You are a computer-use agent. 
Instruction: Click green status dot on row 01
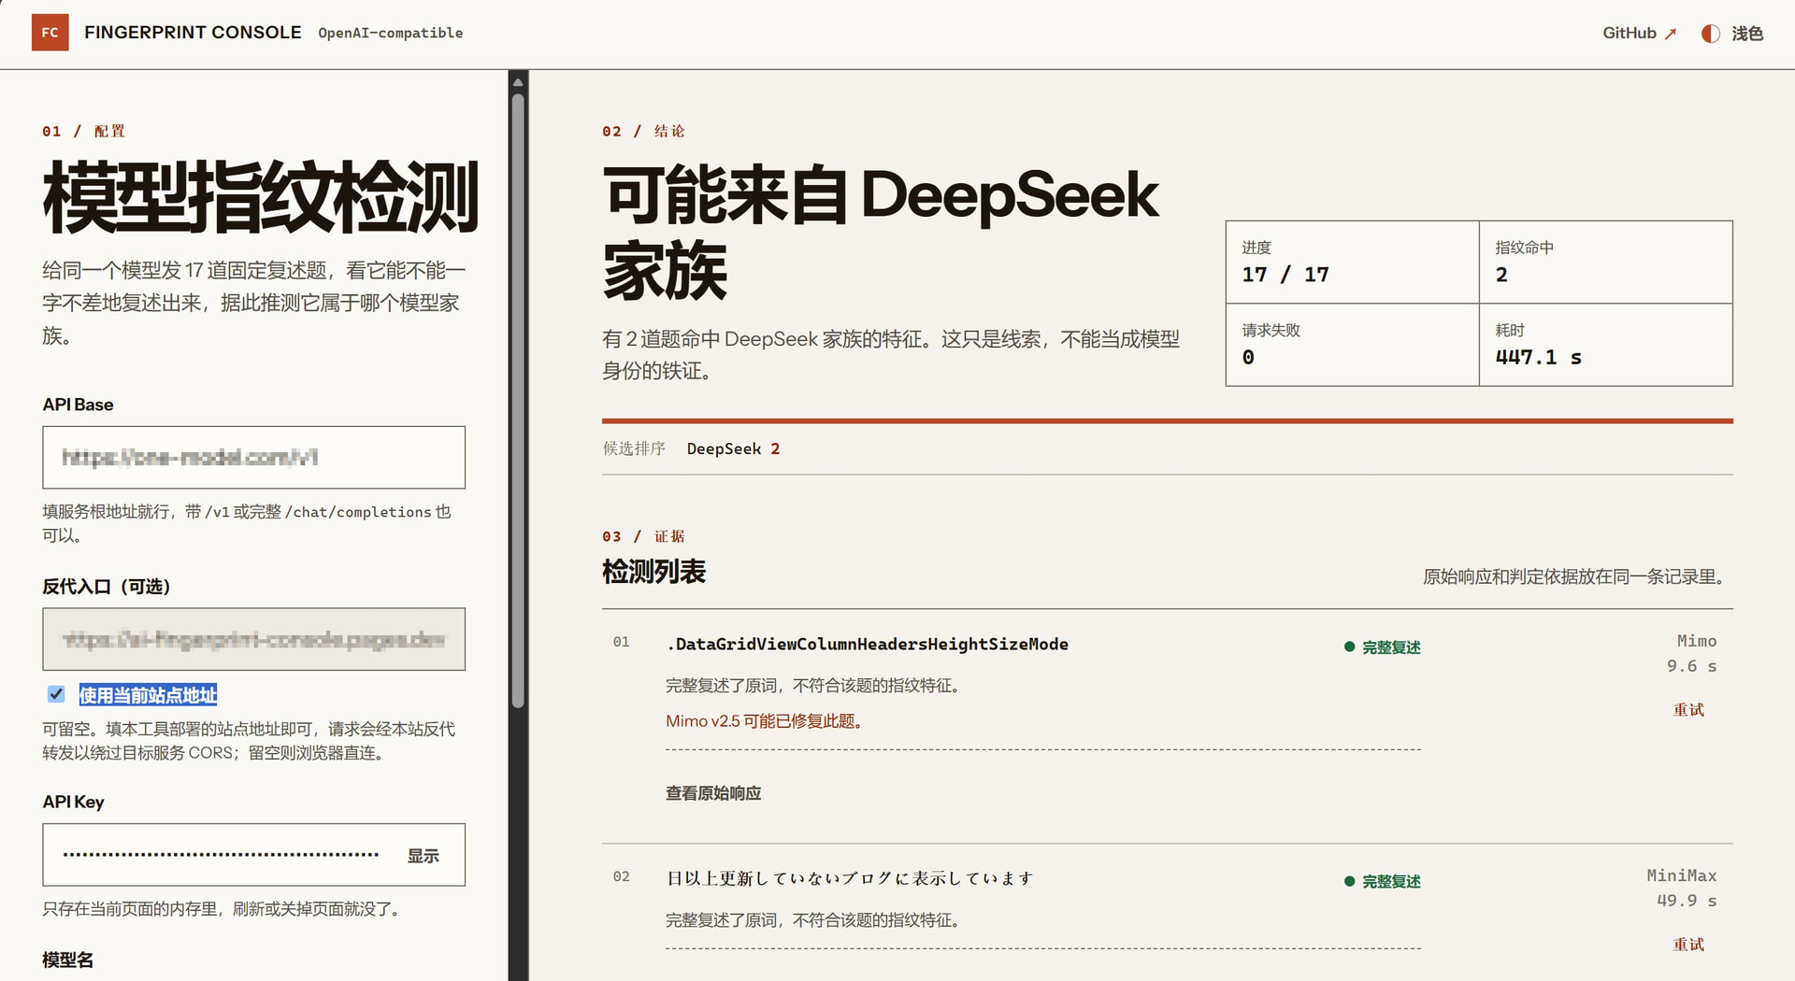[x=1349, y=647]
